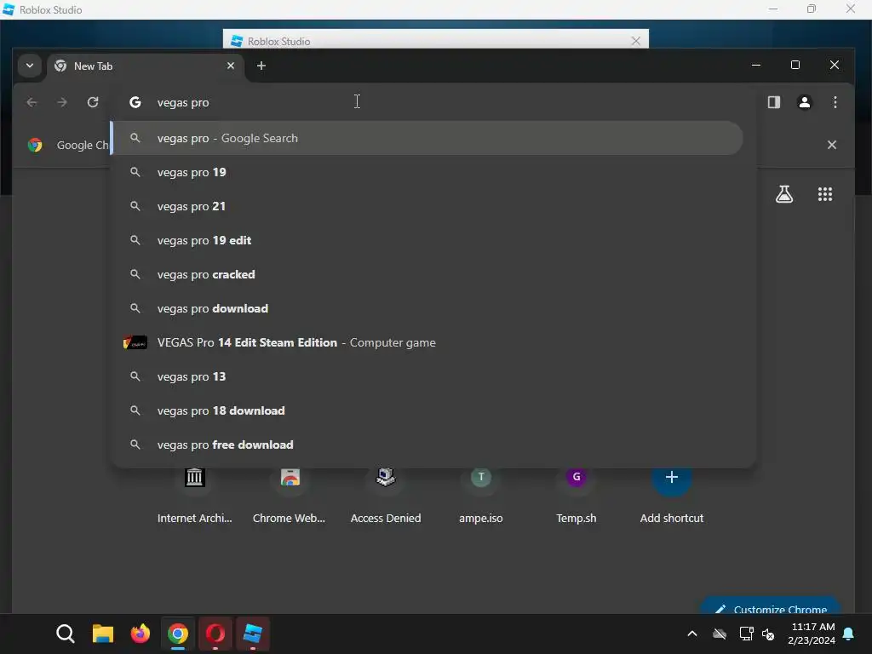Image resolution: width=872 pixels, height=654 pixels.
Task: Open the ampe.iso shortcut
Action: click(x=480, y=495)
